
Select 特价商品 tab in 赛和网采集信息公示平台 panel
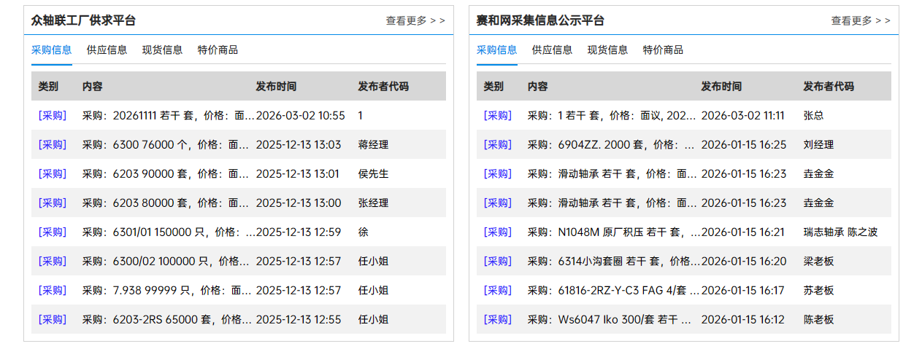point(663,50)
